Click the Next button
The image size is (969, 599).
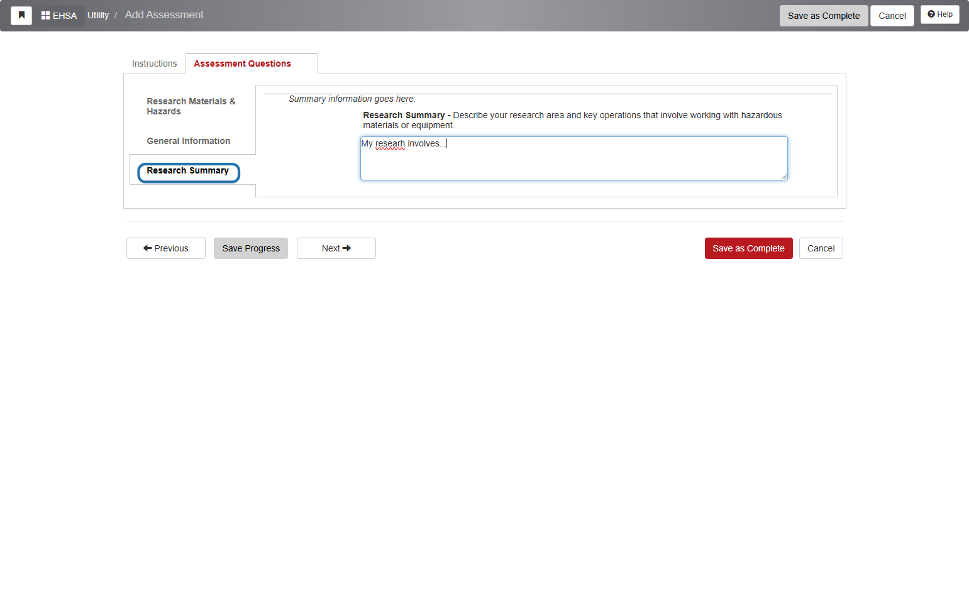[336, 248]
